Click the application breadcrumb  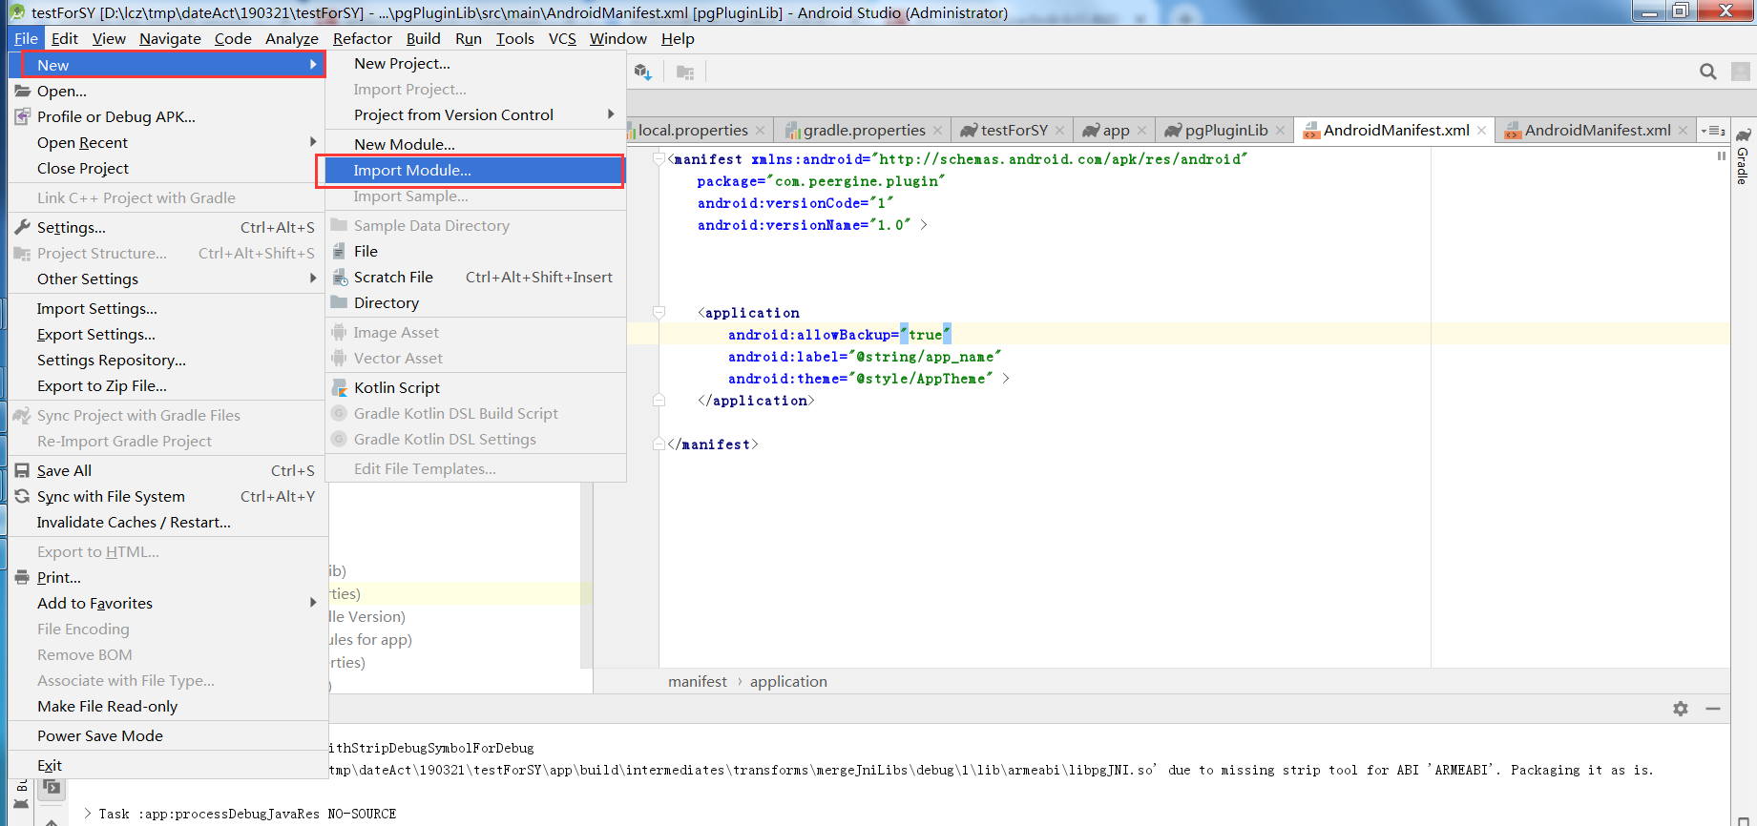[788, 681]
